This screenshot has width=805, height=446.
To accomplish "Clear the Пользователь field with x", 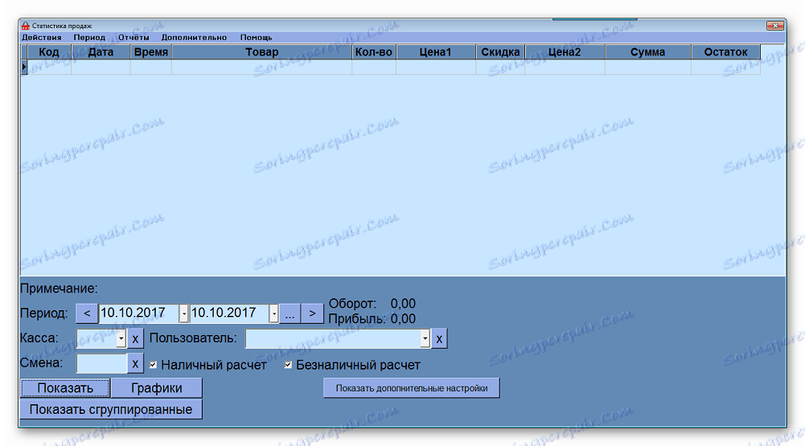I will coord(439,339).
